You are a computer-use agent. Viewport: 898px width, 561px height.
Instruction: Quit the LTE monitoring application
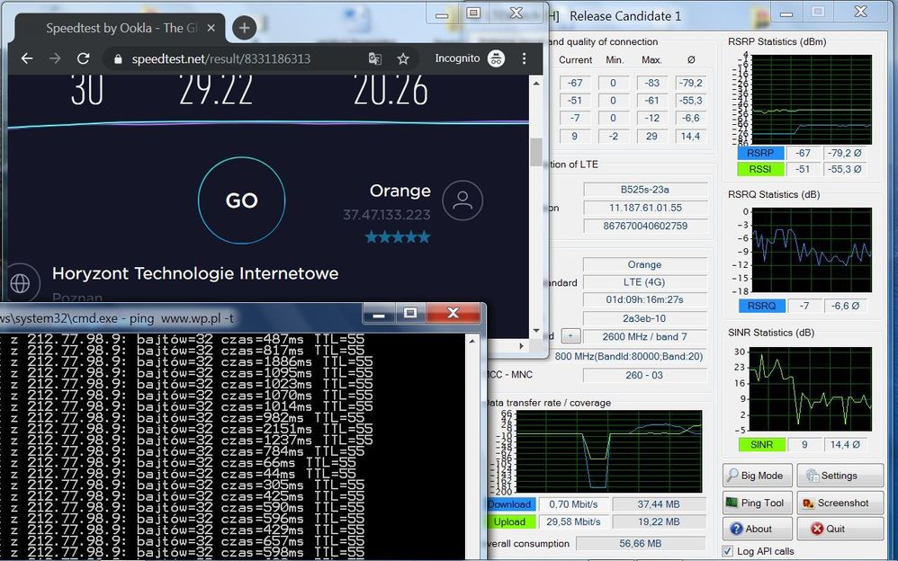pyautogui.click(x=839, y=530)
